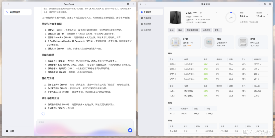Select the SATA-1 disk row
Image resolution: width=275 pixels, height=138 pixels.
coord(218,64)
